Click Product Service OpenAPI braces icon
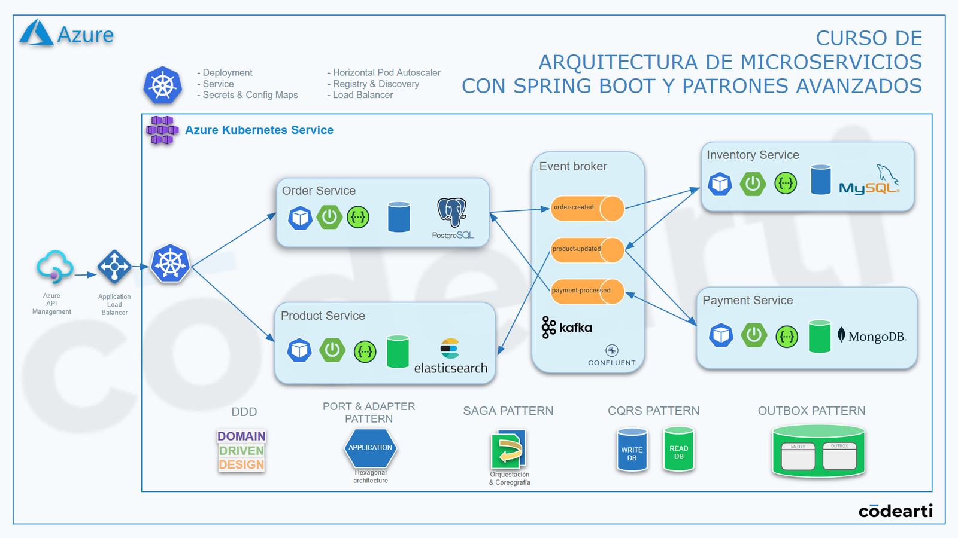Viewport: 958px width, 538px height. coord(365,351)
